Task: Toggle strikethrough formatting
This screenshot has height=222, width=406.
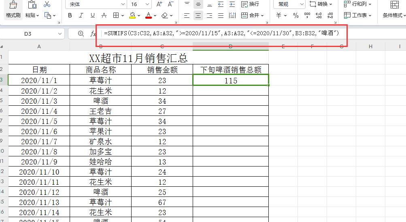Action: [x=104, y=15]
